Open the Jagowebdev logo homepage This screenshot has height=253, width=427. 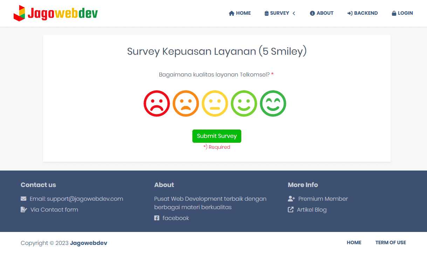56,13
